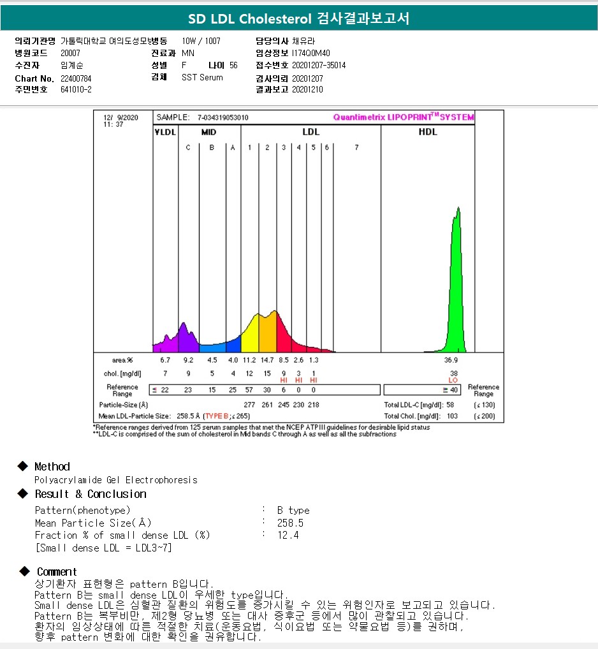
Task: Click the yellow LDL 1 band area
Action: pyautogui.click(x=251, y=336)
